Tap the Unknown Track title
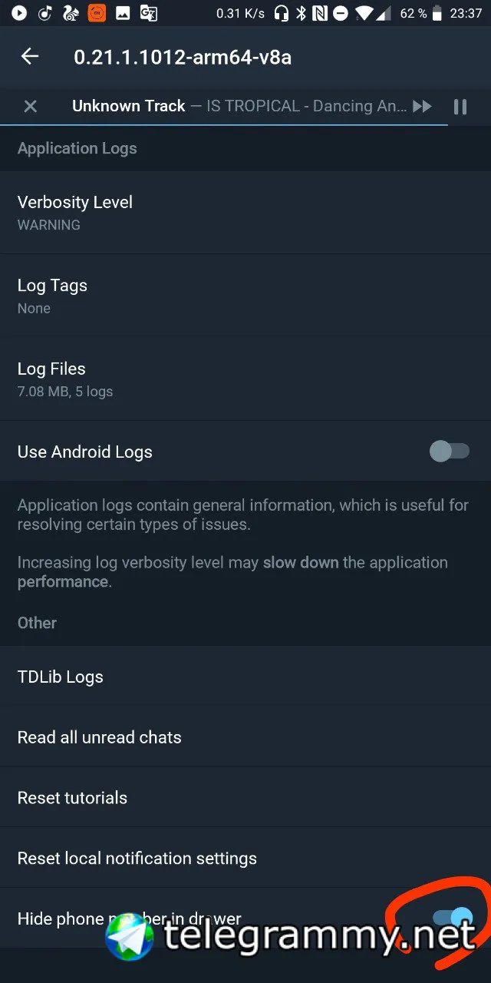This screenshot has width=491, height=983. click(129, 106)
